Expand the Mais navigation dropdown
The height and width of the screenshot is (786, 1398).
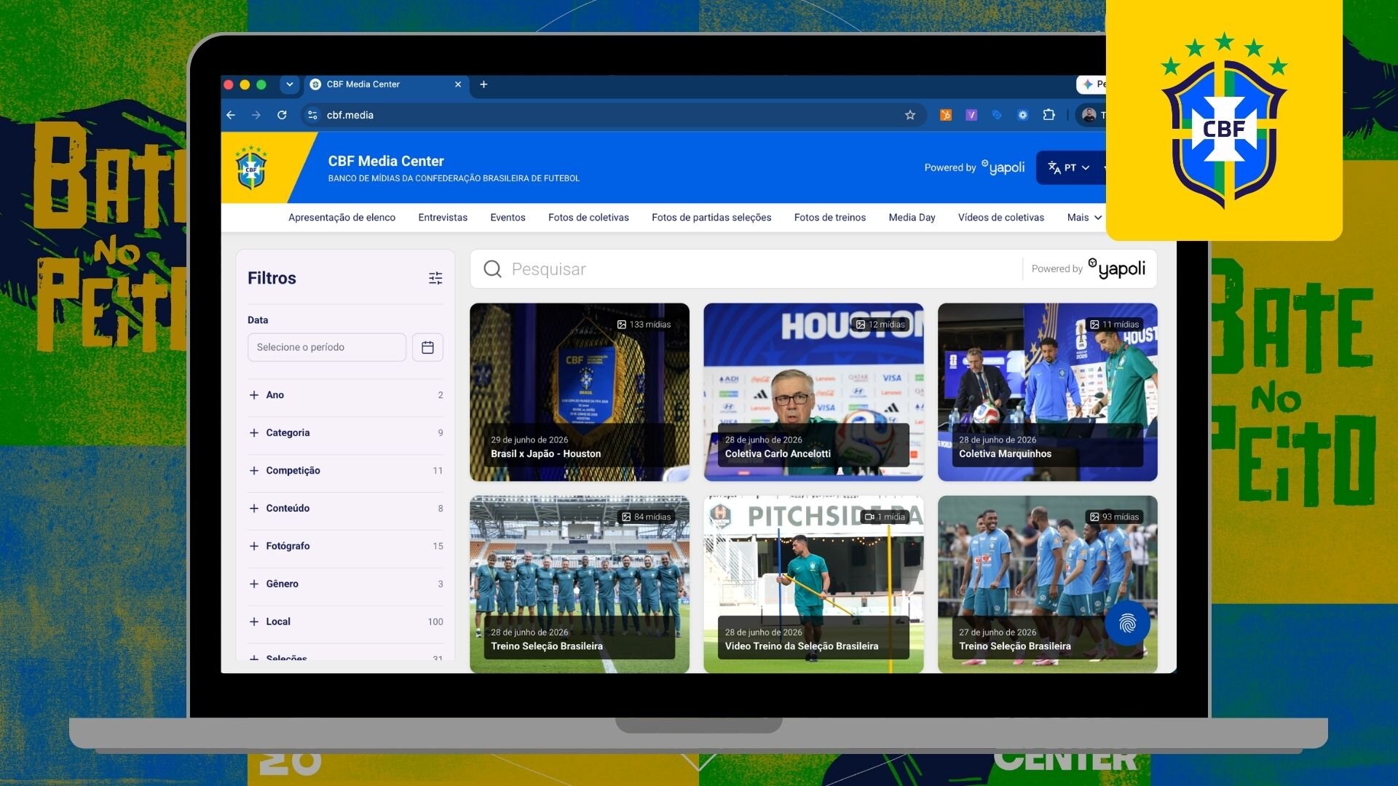point(1084,218)
